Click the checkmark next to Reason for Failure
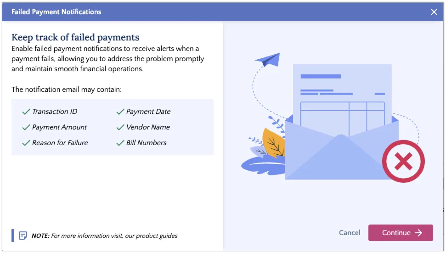This screenshot has width=446, height=253. [x=26, y=143]
